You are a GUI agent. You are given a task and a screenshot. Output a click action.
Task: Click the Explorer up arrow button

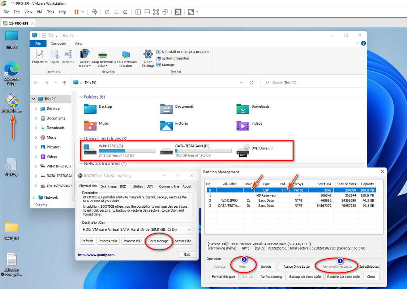(64, 83)
